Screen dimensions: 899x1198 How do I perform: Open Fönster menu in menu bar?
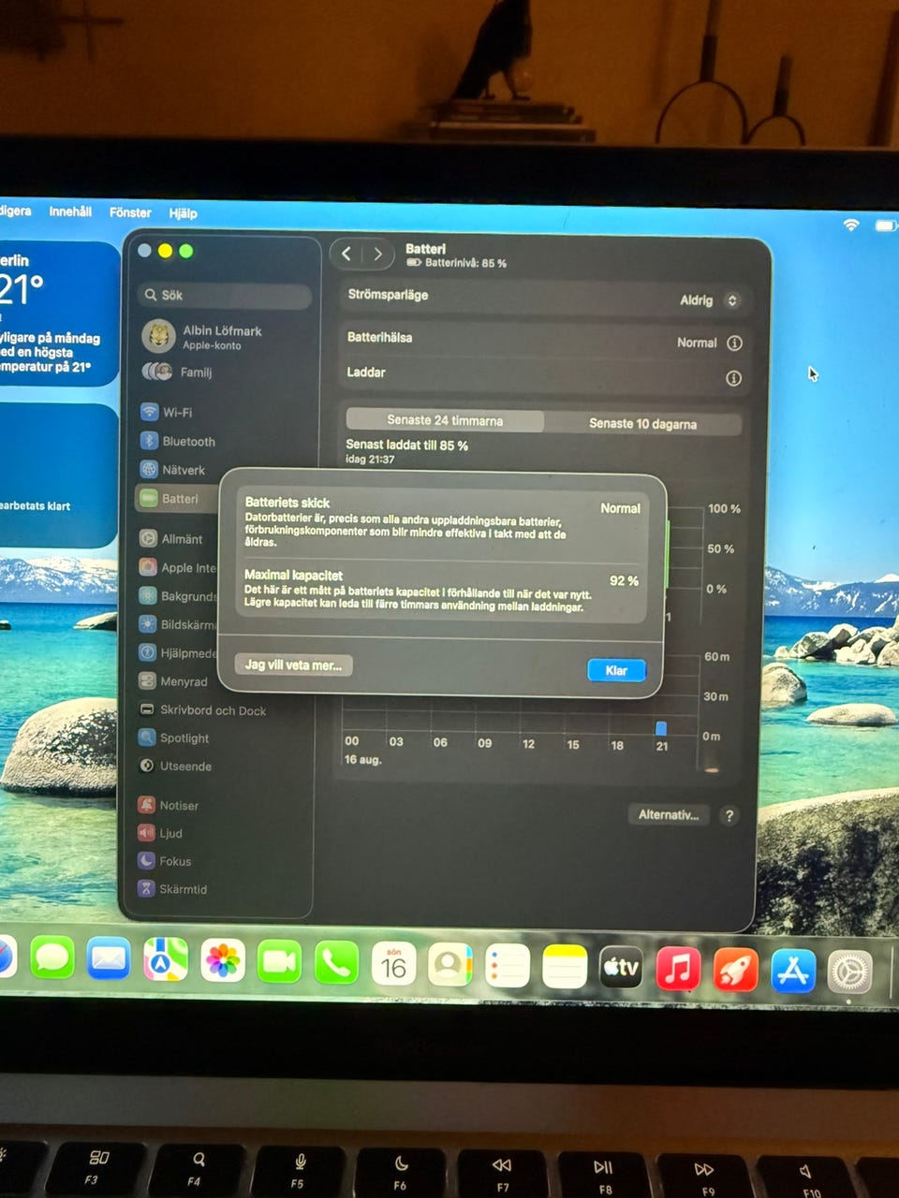point(130,212)
